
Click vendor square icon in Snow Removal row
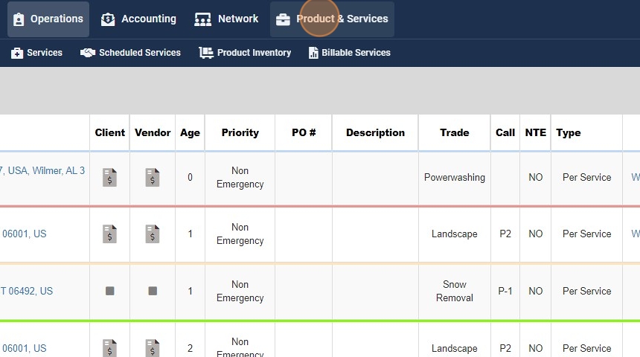click(x=153, y=291)
